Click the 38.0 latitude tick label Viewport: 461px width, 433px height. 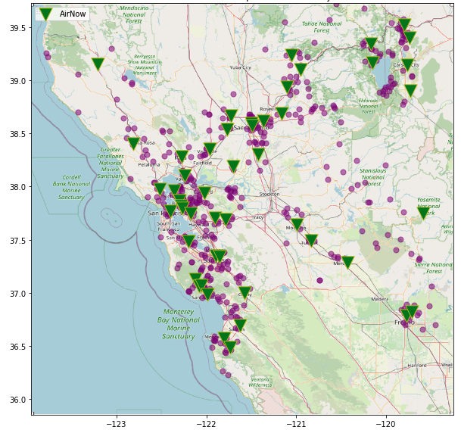pyautogui.click(x=18, y=187)
